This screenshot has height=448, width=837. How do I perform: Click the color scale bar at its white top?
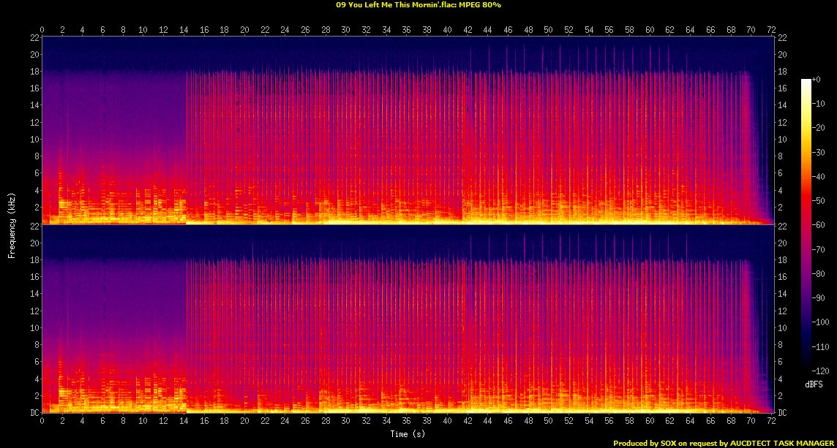pyautogui.click(x=806, y=82)
